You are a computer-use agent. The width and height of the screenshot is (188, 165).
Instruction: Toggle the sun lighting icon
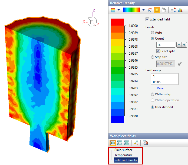pyautogui.click(x=157, y=10)
